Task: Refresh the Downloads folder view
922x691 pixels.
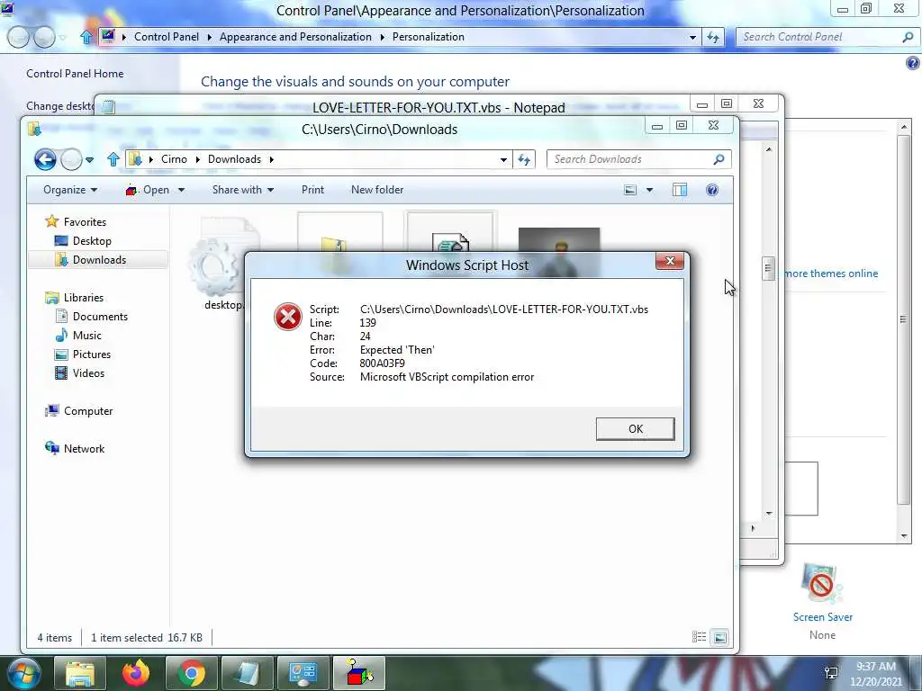Action: point(524,159)
